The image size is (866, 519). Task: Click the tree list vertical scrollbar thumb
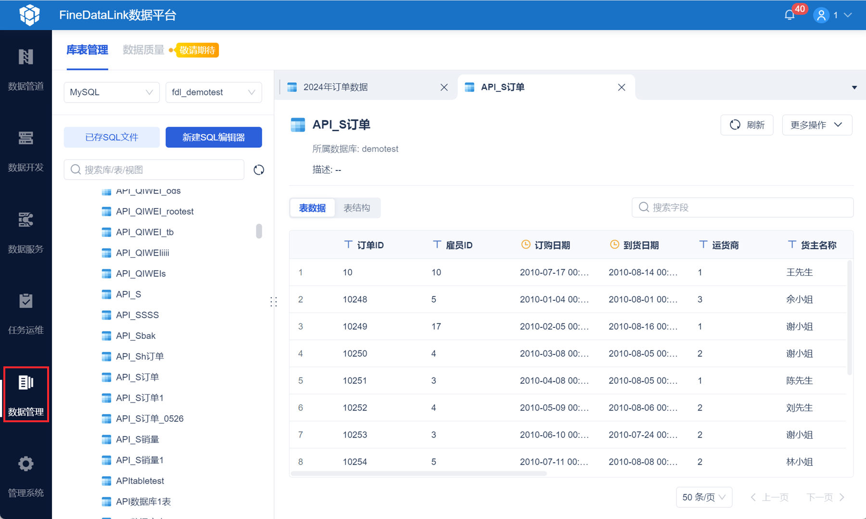click(x=259, y=231)
